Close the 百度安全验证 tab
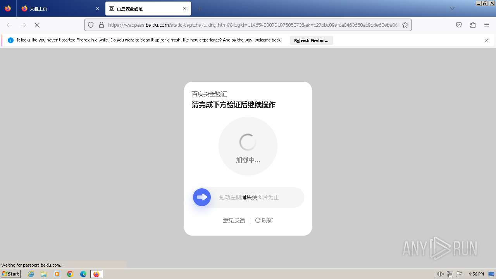This screenshot has width=496, height=279. pos(185,9)
